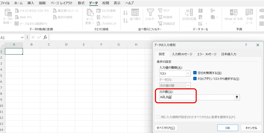Click the すべてクリア button
264x133 pixels.
(166, 128)
